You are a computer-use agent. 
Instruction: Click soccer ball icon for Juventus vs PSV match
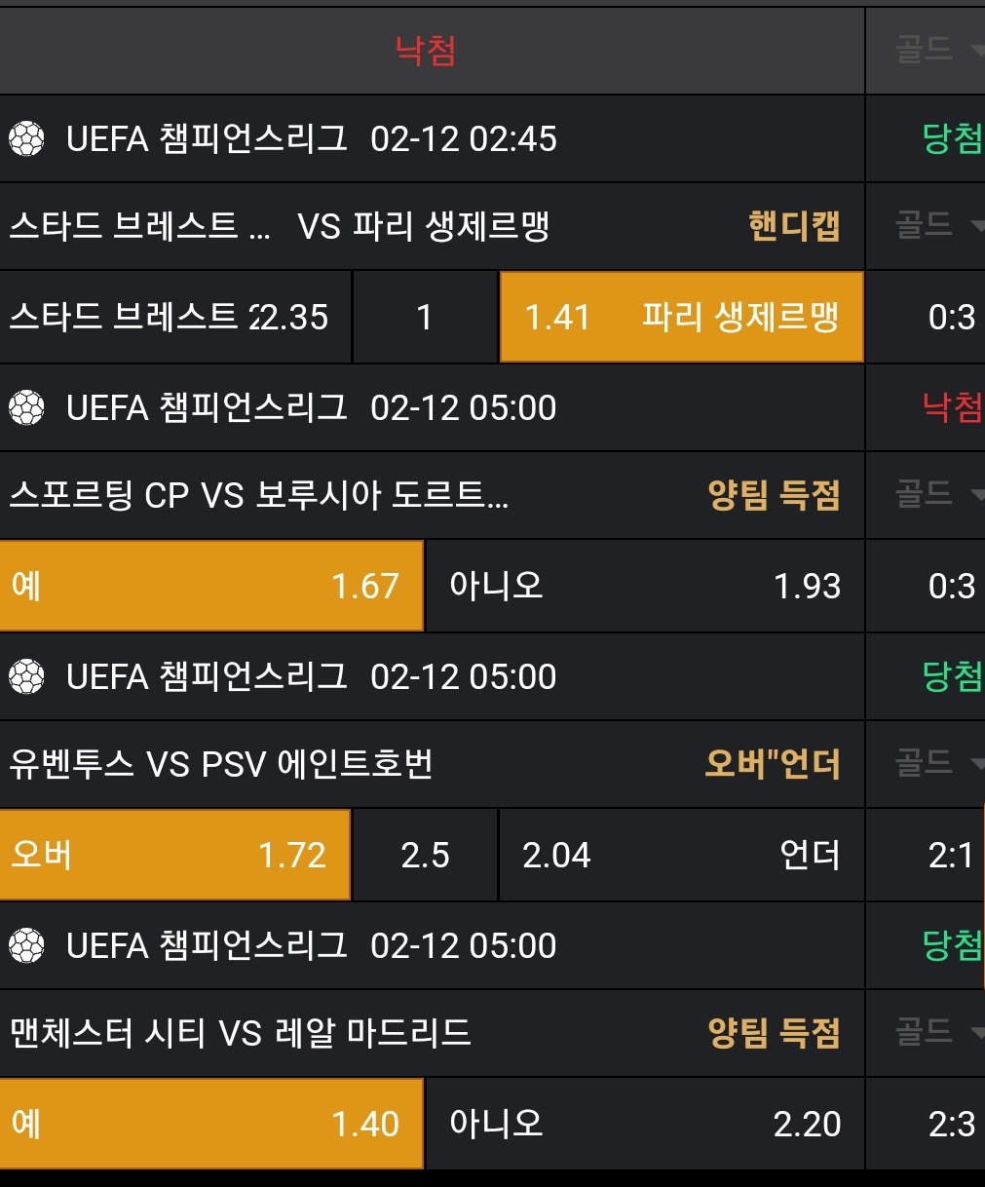click(26, 676)
